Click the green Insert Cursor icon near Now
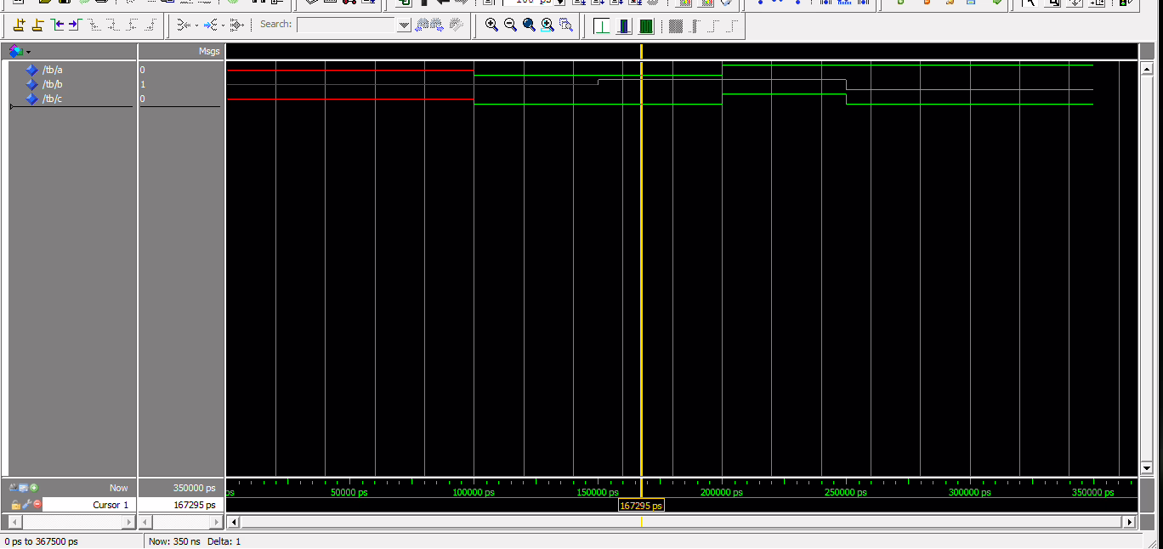1163x549 pixels. [34, 488]
